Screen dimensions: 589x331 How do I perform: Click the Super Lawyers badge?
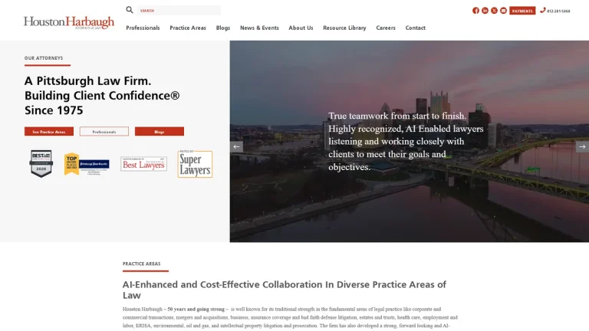[195, 164]
